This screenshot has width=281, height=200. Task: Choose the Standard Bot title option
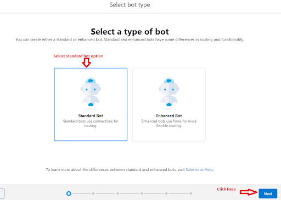pyautogui.click(x=91, y=116)
